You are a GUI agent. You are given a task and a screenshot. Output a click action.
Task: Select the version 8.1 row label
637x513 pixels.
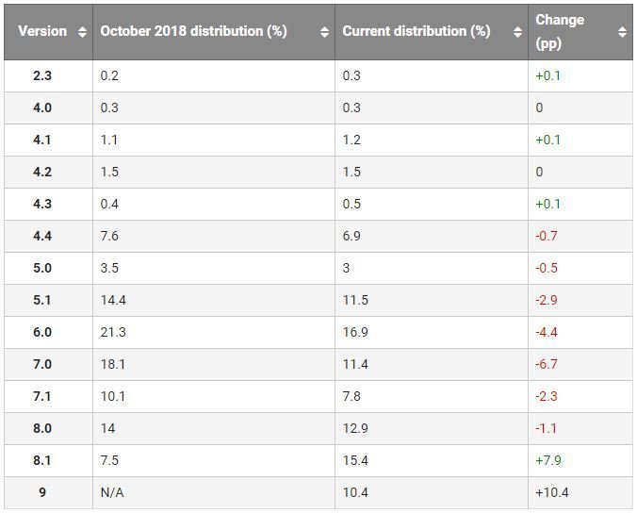[x=41, y=460]
